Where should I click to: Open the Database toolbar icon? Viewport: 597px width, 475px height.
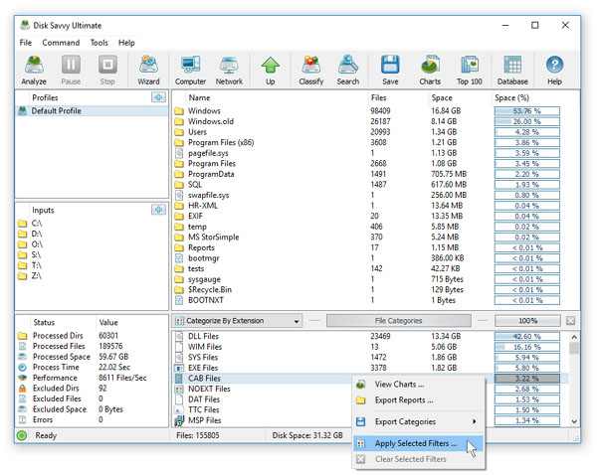pyautogui.click(x=512, y=69)
